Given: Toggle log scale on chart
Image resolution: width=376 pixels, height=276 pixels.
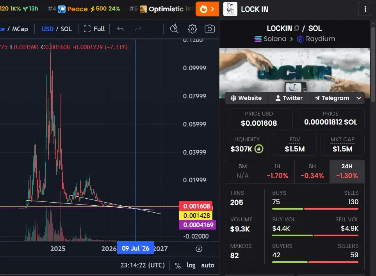Looking at the screenshot, I should click(191, 265).
